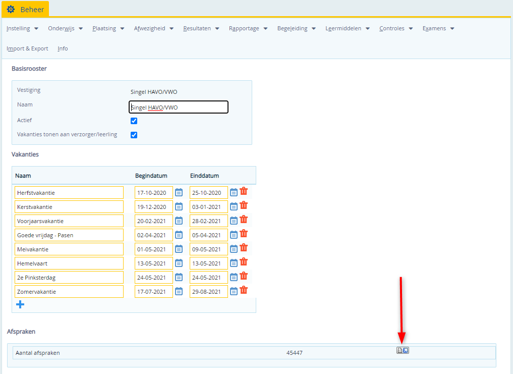Open the Rapportage dropdown menu
Image resolution: width=513 pixels, height=374 pixels.
248,28
